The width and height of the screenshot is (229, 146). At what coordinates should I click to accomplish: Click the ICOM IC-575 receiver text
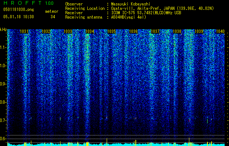tap(146, 13)
